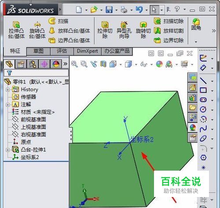The height and width of the screenshot is (208, 220).
Task: Open the Help question mark icon
Action: [x=177, y=9]
